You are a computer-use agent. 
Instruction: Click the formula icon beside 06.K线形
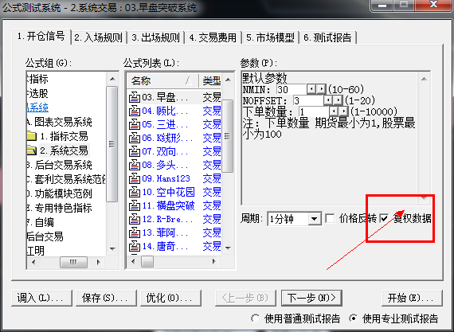pyautogui.click(x=135, y=138)
